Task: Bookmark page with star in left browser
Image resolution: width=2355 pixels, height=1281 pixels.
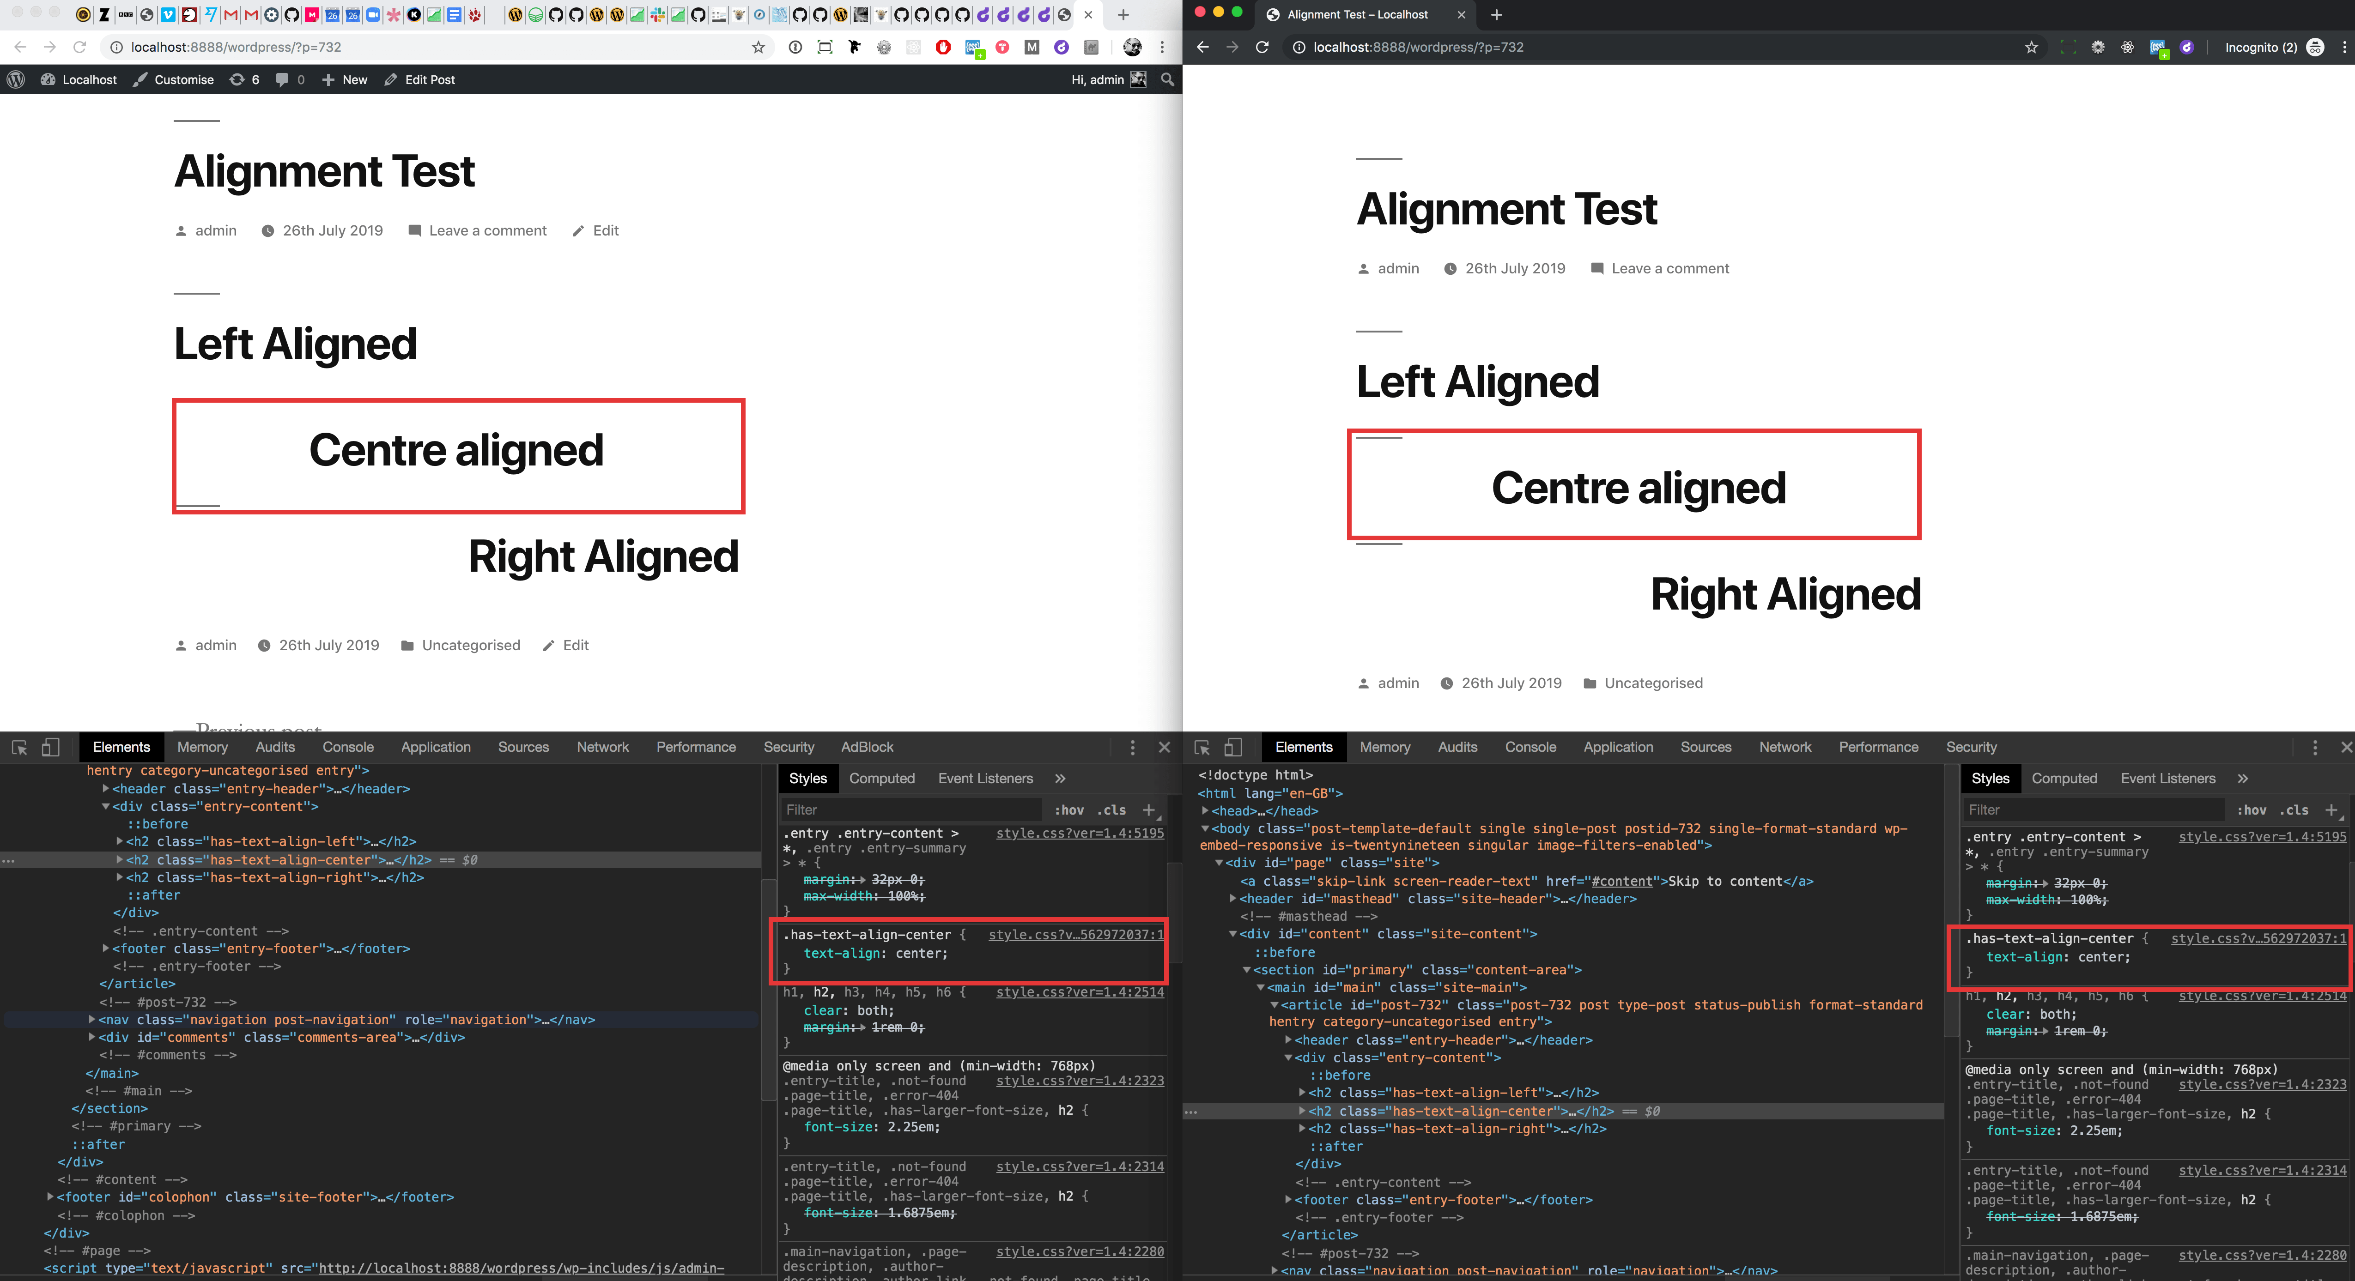Action: (x=758, y=48)
